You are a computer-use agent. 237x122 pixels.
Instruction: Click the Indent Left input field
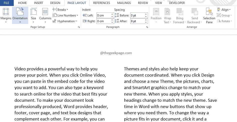click(x=103, y=15)
